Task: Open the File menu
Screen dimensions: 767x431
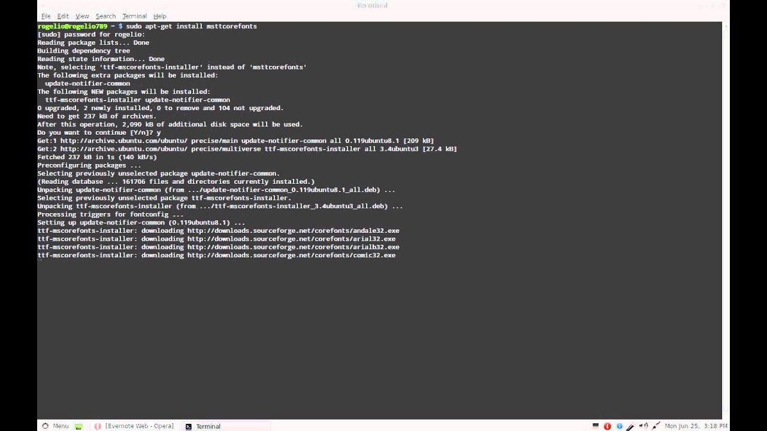Action: point(46,16)
